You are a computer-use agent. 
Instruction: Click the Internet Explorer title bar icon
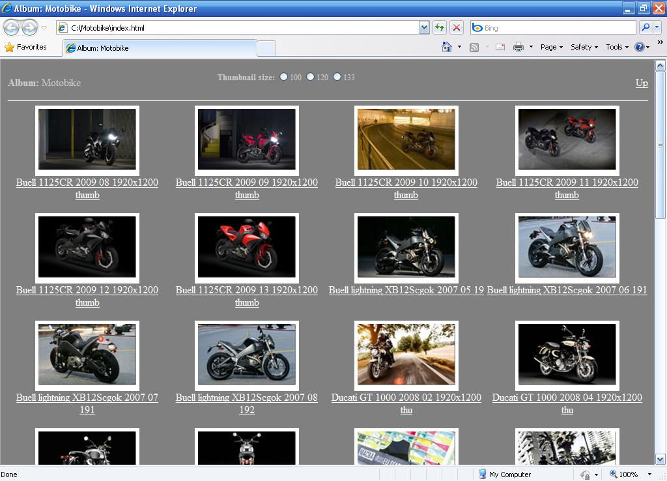(7, 8)
